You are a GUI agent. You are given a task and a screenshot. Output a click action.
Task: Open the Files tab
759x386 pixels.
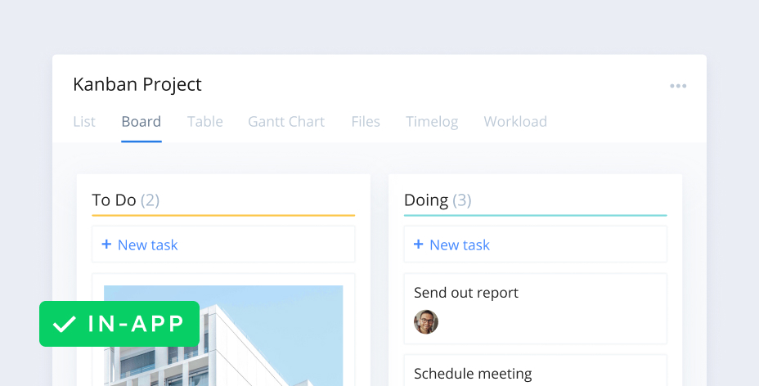(x=366, y=122)
